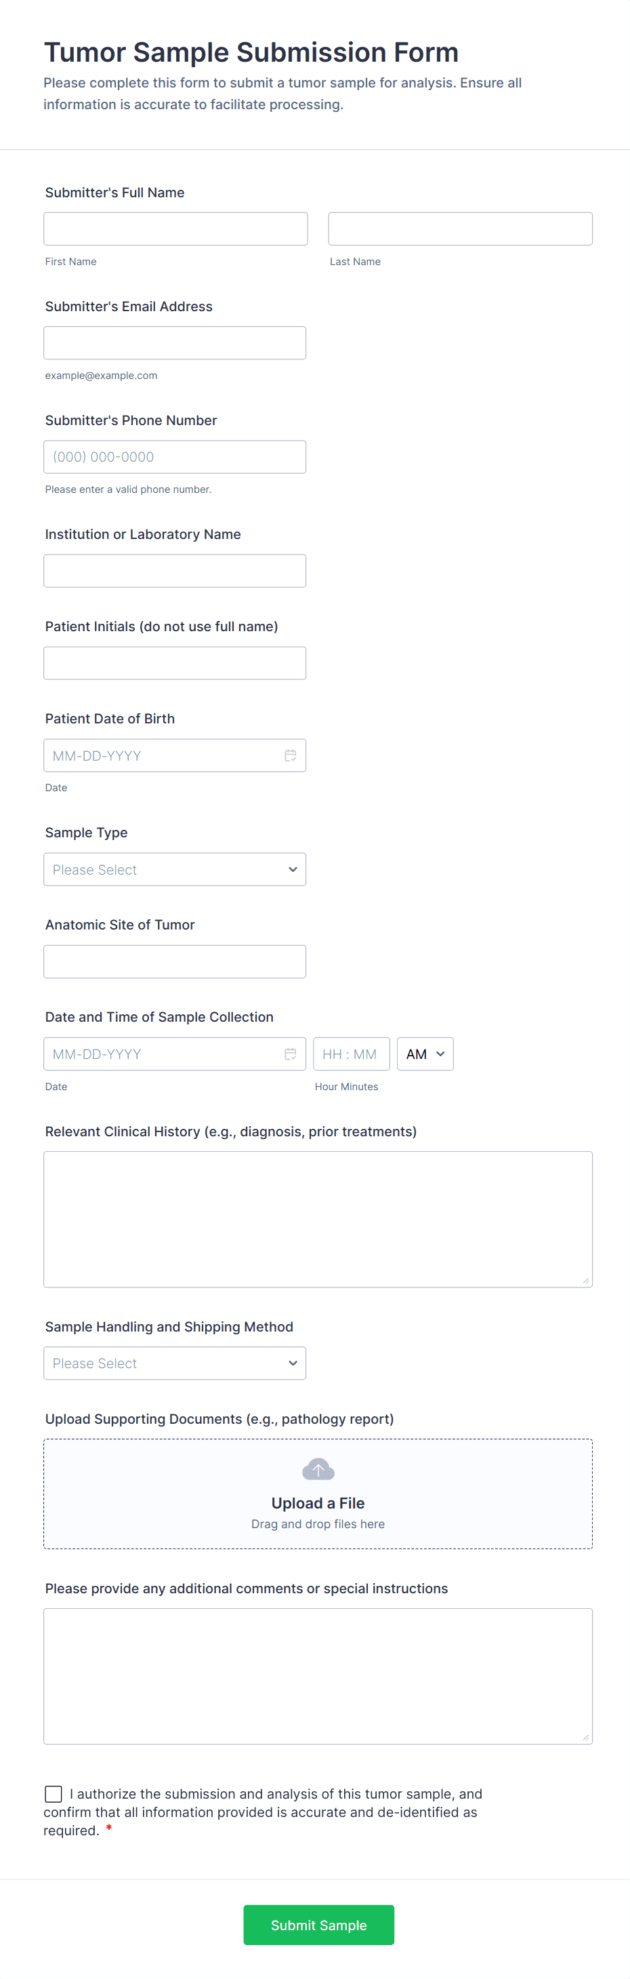Open the AM/PM time selector

tap(424, 1054)
